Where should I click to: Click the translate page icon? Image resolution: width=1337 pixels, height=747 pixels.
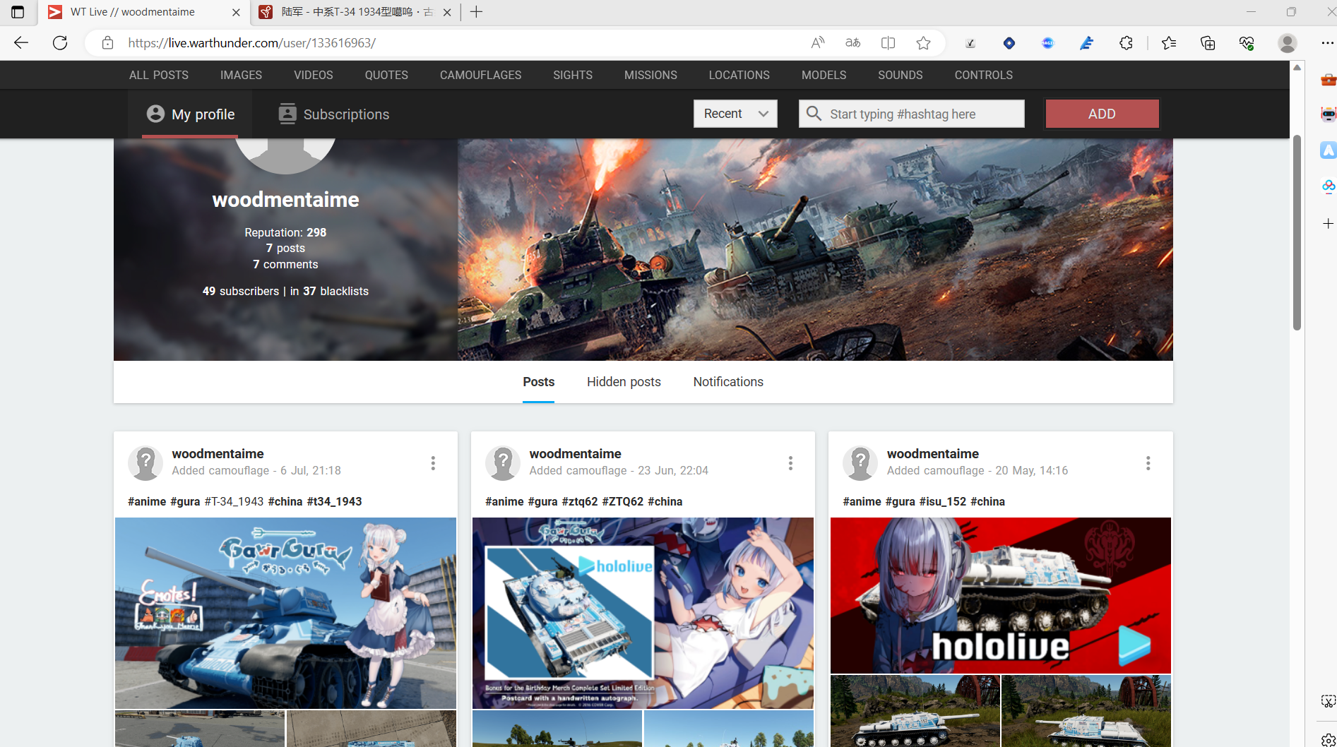(x=852, y=43)
